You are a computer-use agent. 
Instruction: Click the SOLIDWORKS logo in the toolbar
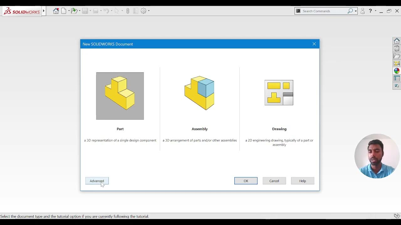pyautogui.click(x=22, y=12)
